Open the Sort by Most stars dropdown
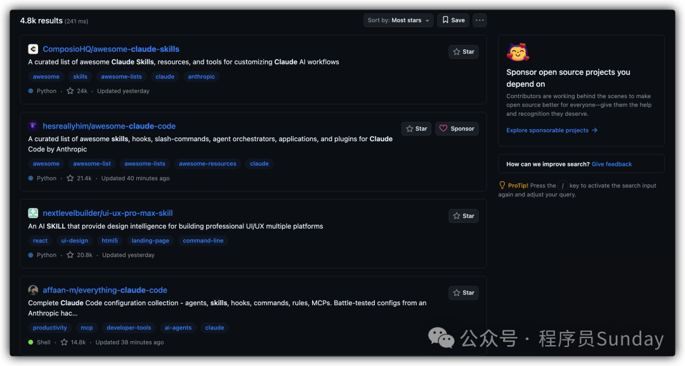 coord(398,20)
